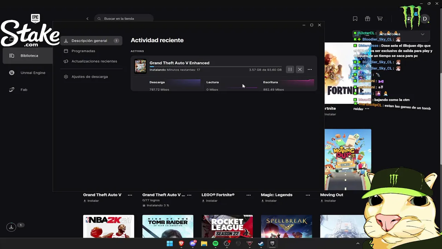442x249 pixels.
Task: Open Discord from the taskbar
Action: (193, 243)
